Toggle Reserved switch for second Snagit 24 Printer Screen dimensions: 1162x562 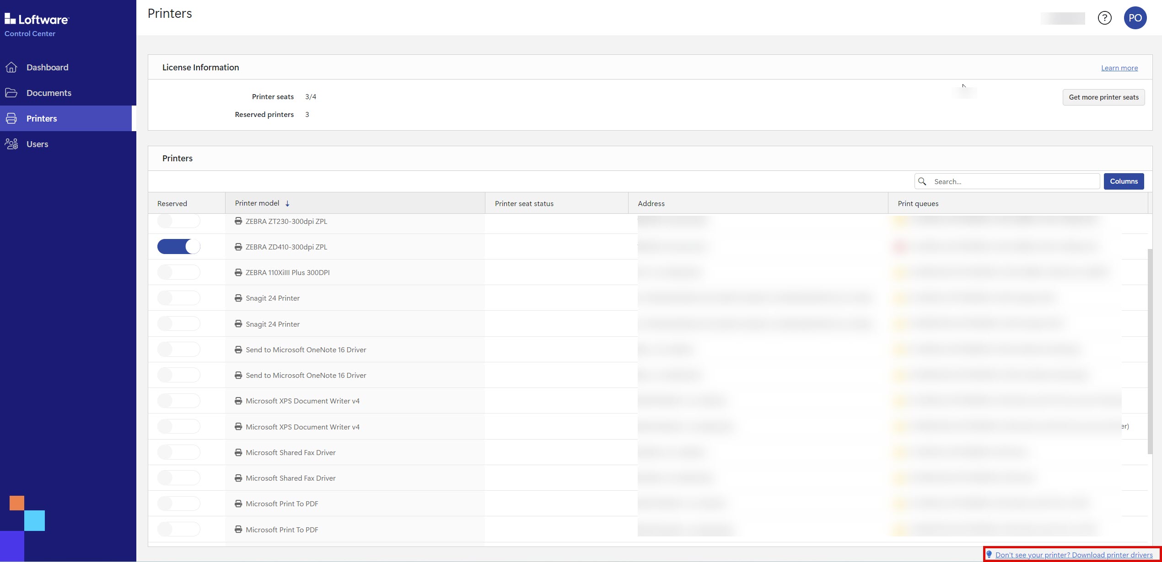coord(178,324)
